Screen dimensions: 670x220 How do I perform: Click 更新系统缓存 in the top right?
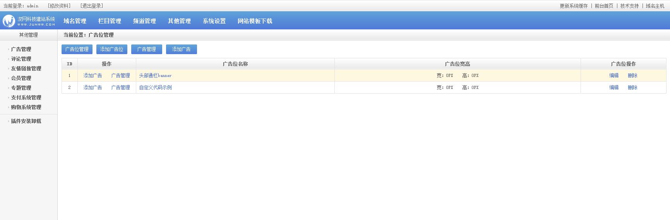click(573, 6)
